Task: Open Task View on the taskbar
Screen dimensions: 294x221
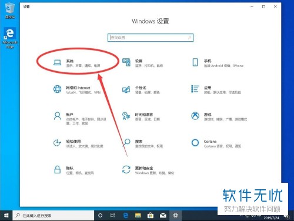Action: [113, 216]
